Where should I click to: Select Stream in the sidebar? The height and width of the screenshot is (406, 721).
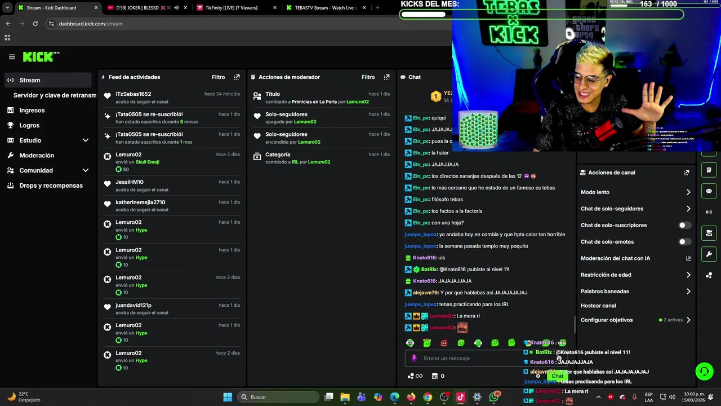[x=47, y=80]
